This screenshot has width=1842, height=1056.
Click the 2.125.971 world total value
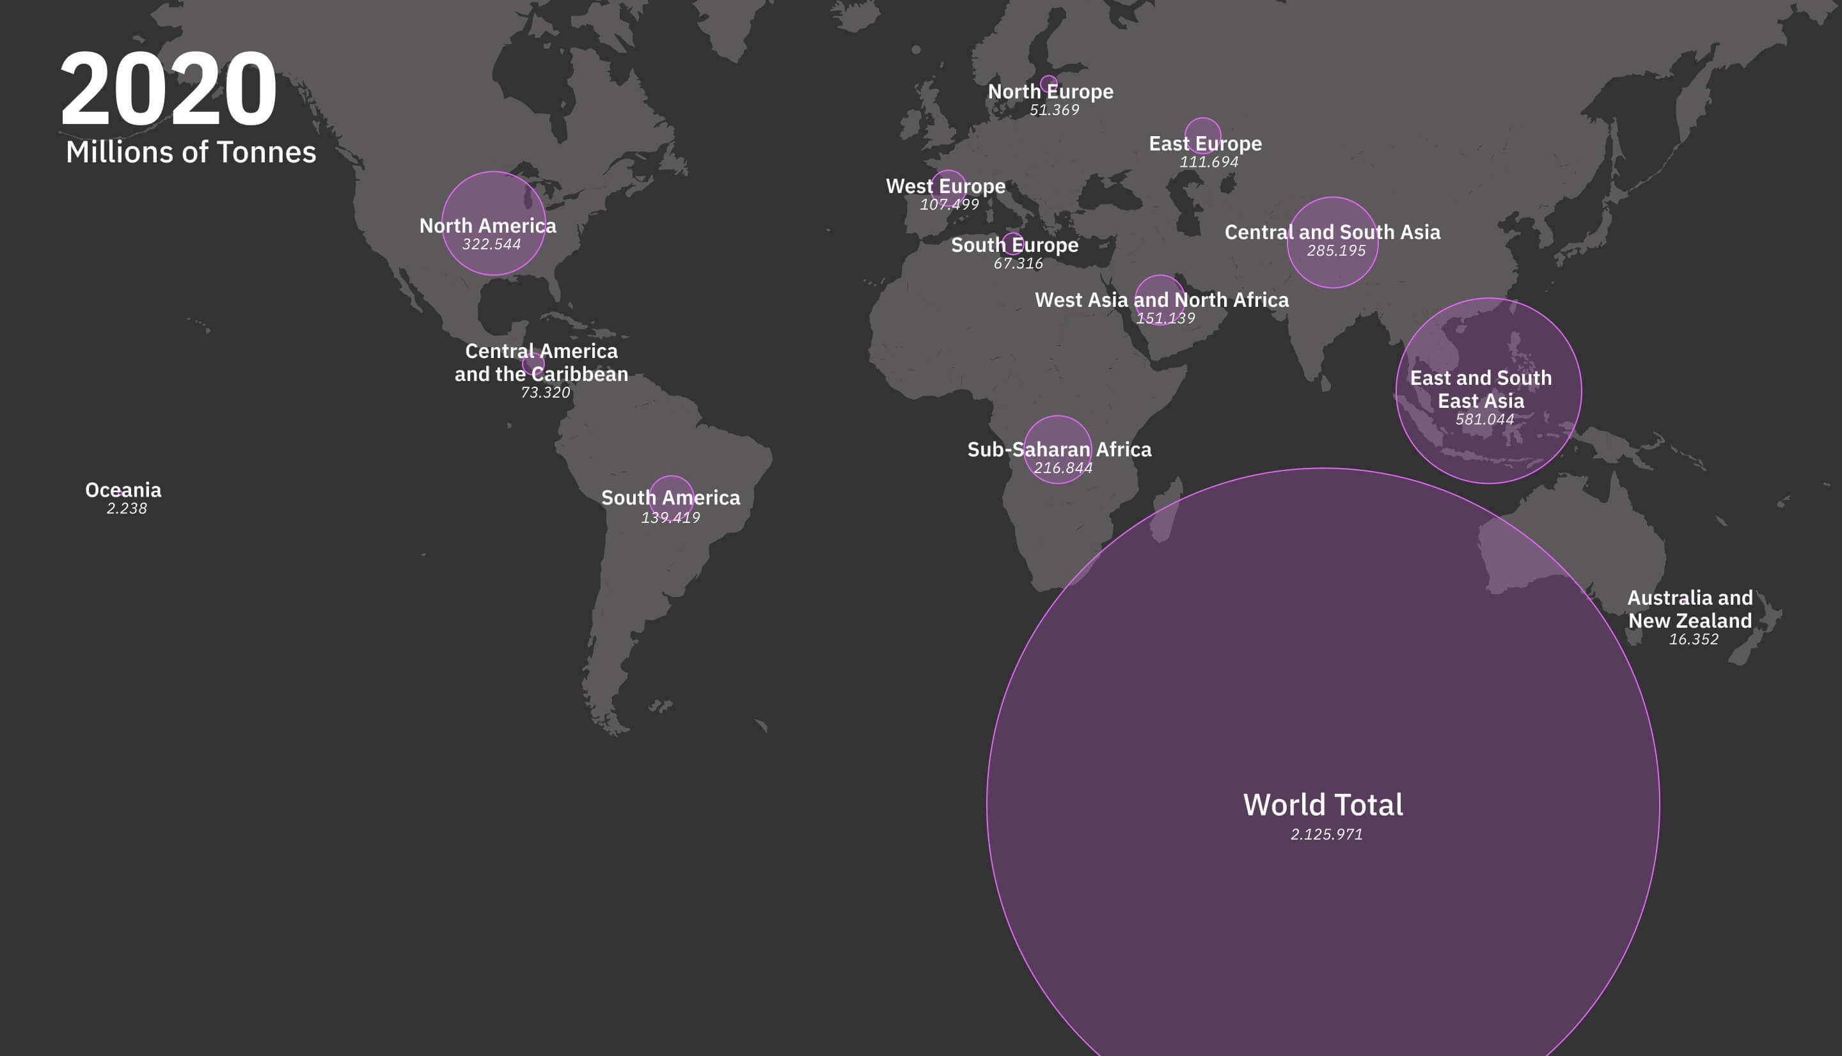[x=1326, y=834]
